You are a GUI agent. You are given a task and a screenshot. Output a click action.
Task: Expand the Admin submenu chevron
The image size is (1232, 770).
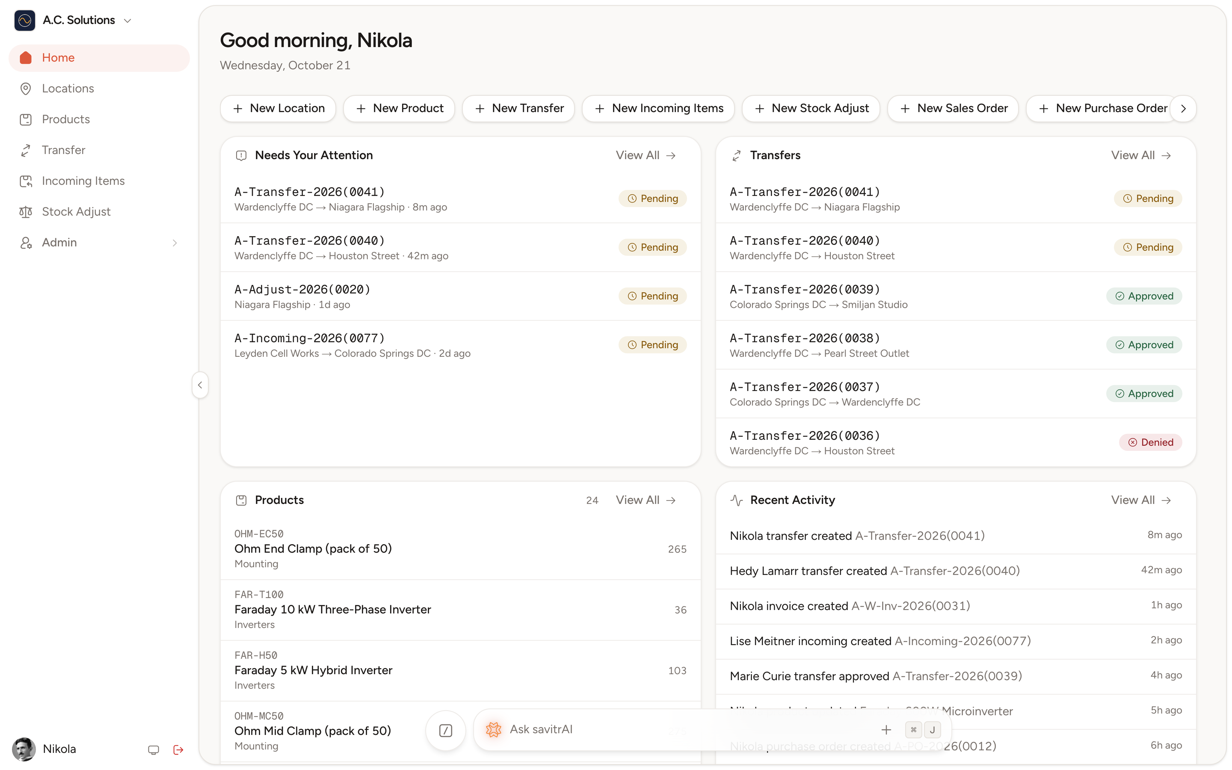pyautogui.click(x=175, y=243)
